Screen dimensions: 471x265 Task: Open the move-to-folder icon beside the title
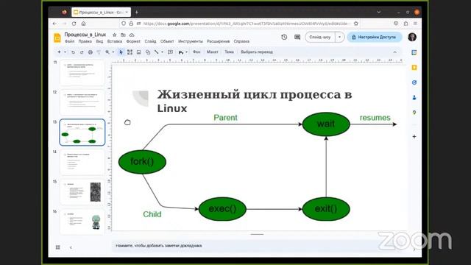coord(123,35)
